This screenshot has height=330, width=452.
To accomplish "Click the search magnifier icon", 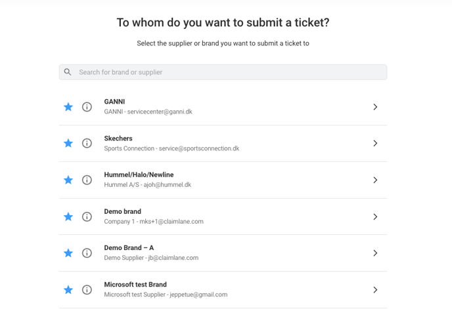I will (68, 72).
